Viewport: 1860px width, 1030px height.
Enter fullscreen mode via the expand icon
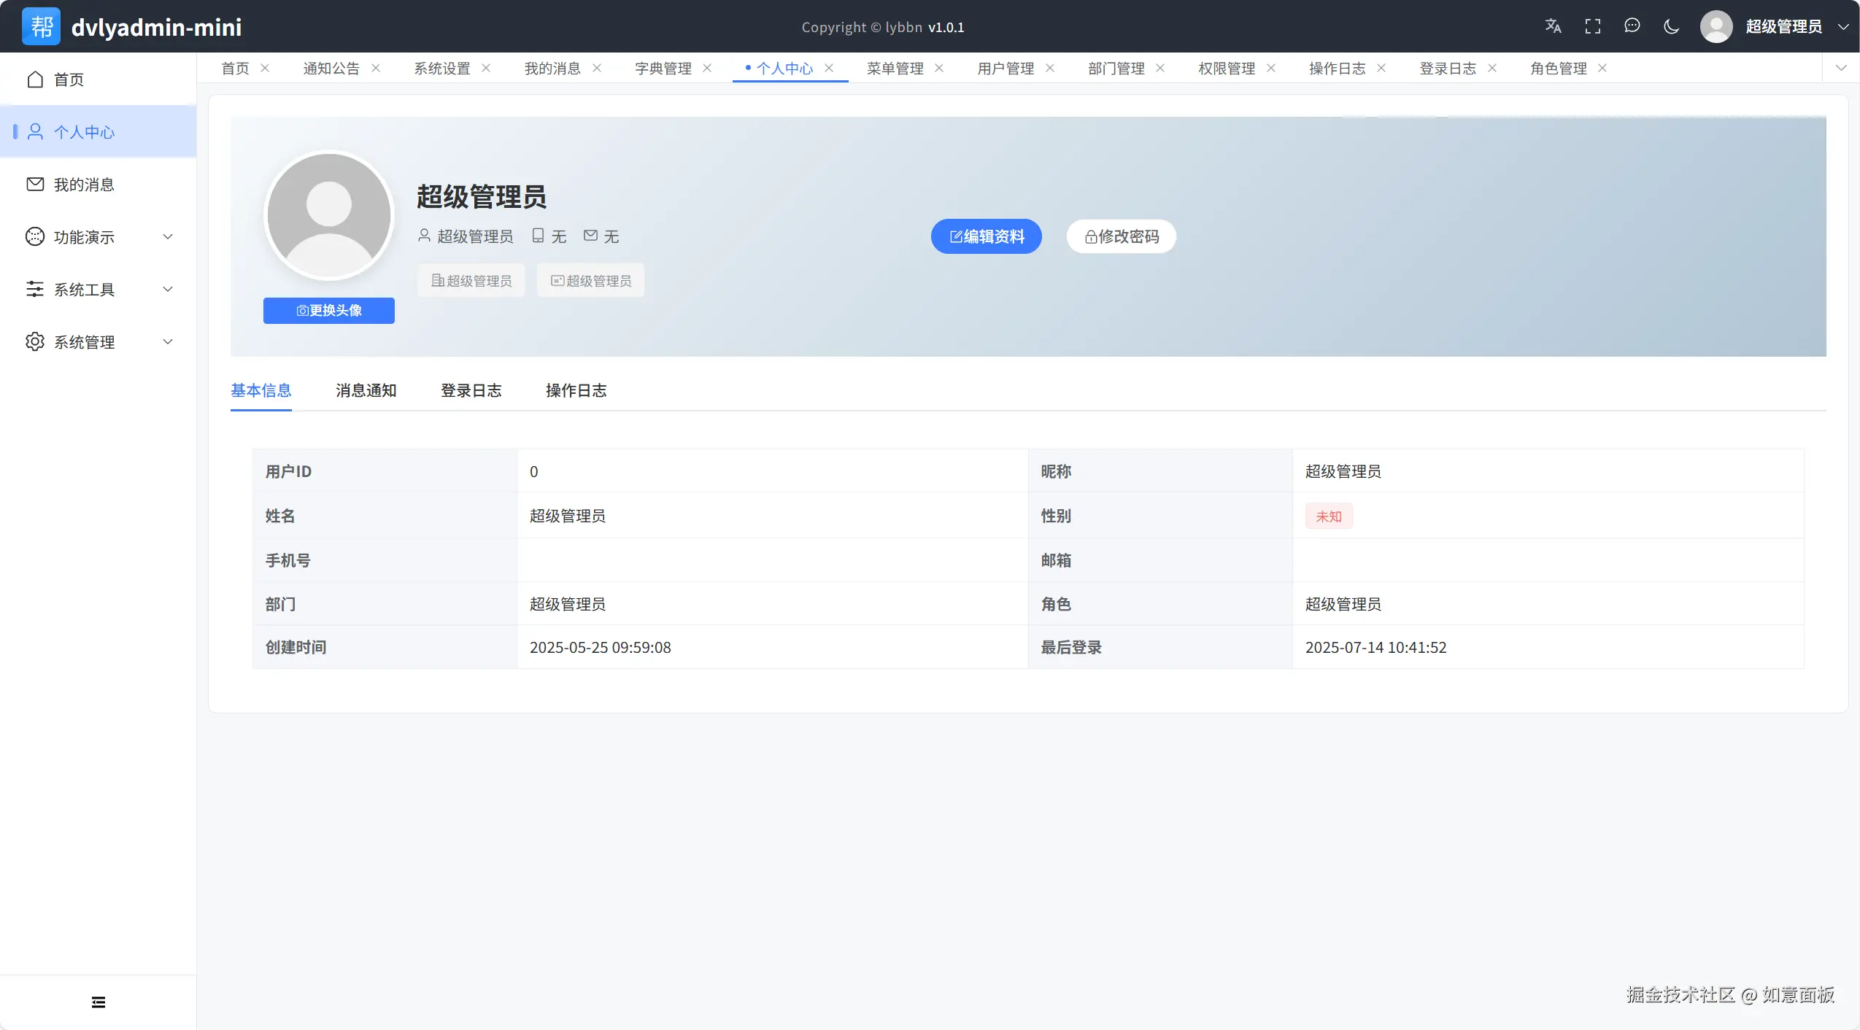tap(1593, 26)
